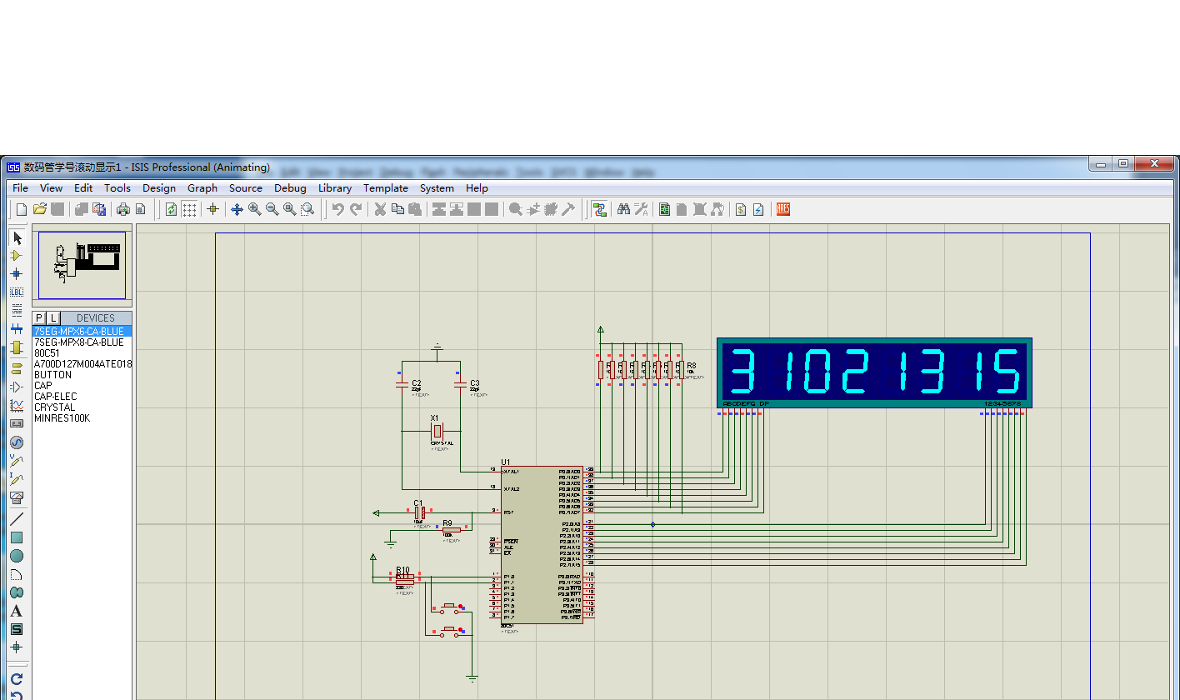Toggle the wire autorouter
Viewport: 1180px width, 700px height.
click(599, 209)
